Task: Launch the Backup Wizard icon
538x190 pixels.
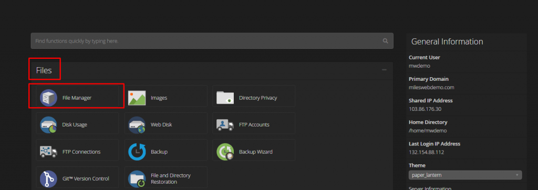Action: 225,152
